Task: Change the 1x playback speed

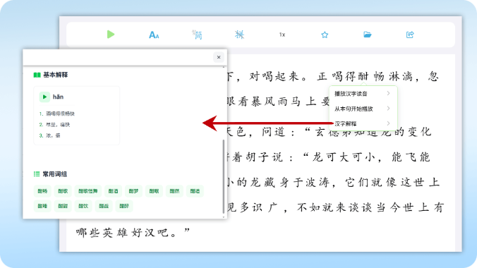Action: coord(282,35)
